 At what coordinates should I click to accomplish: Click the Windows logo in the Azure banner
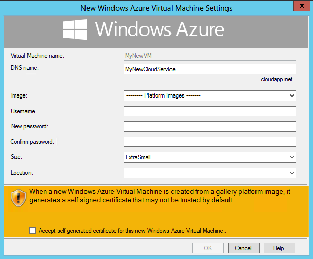(x=75, y=30)
